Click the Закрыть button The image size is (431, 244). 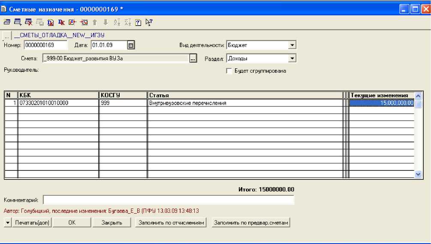pos(112,223)
